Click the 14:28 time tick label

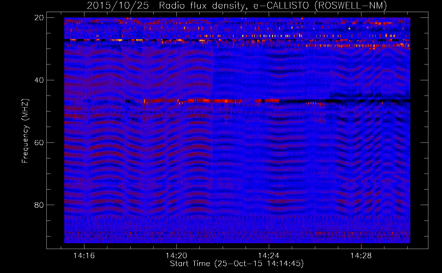(361, 256)
